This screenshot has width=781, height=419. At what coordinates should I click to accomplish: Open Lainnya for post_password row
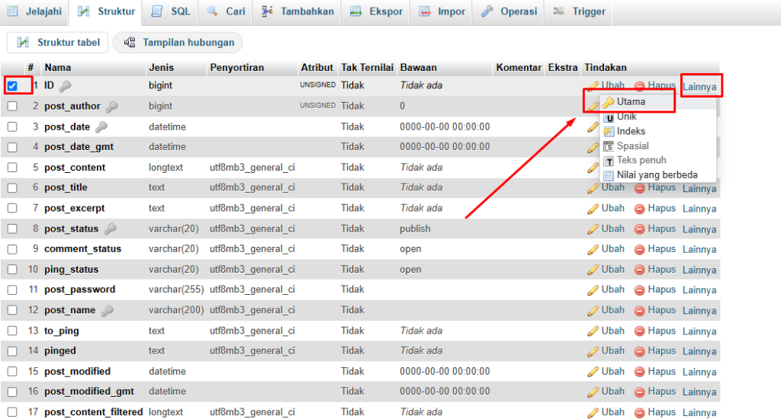pos(699,290)
